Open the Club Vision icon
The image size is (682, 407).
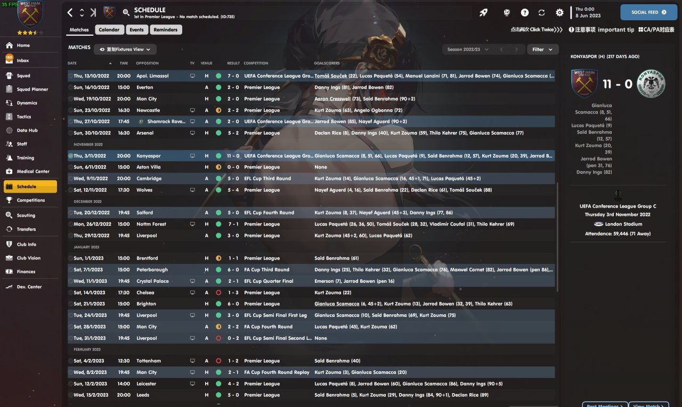9,258
